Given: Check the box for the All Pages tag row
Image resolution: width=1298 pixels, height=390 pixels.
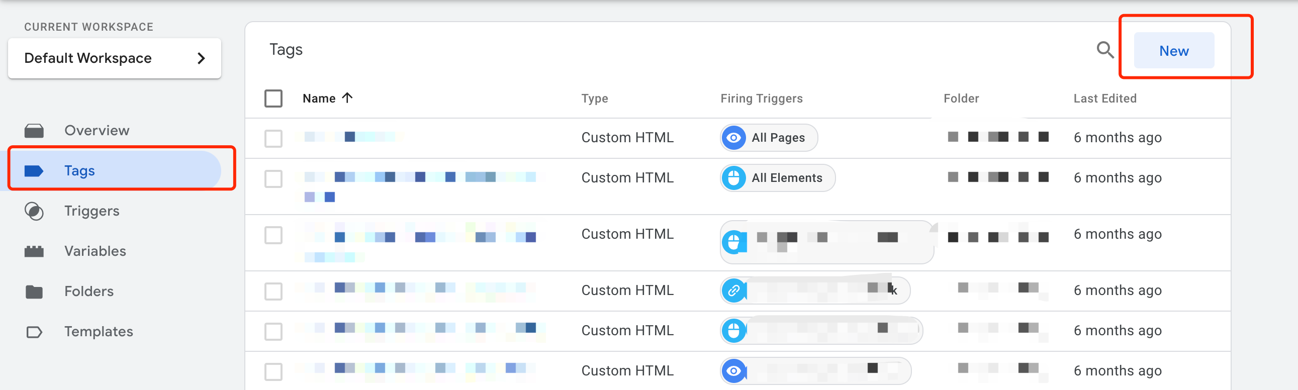Looking at the screenshot, I should tap(273, 138).
